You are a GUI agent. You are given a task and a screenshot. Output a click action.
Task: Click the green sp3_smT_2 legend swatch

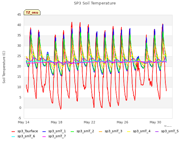[72, 131]
